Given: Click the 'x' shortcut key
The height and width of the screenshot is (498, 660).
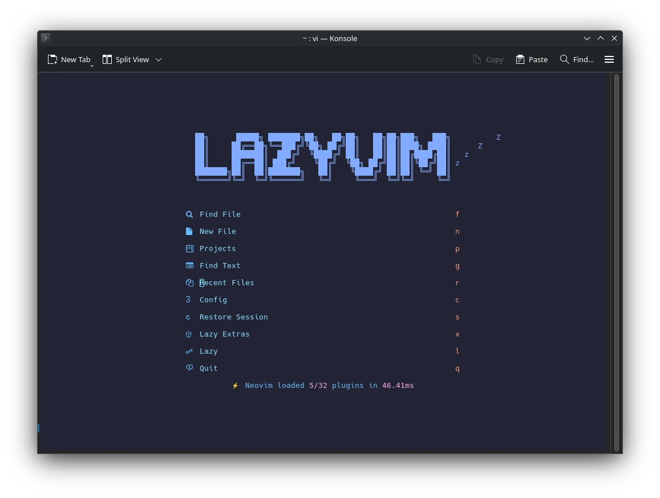Looking at the screenshot, I should pyautogui.click(x=457, y=334).
